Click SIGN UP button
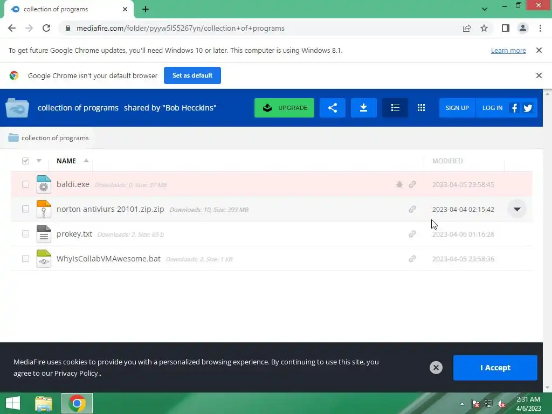 tap(457, 108)
